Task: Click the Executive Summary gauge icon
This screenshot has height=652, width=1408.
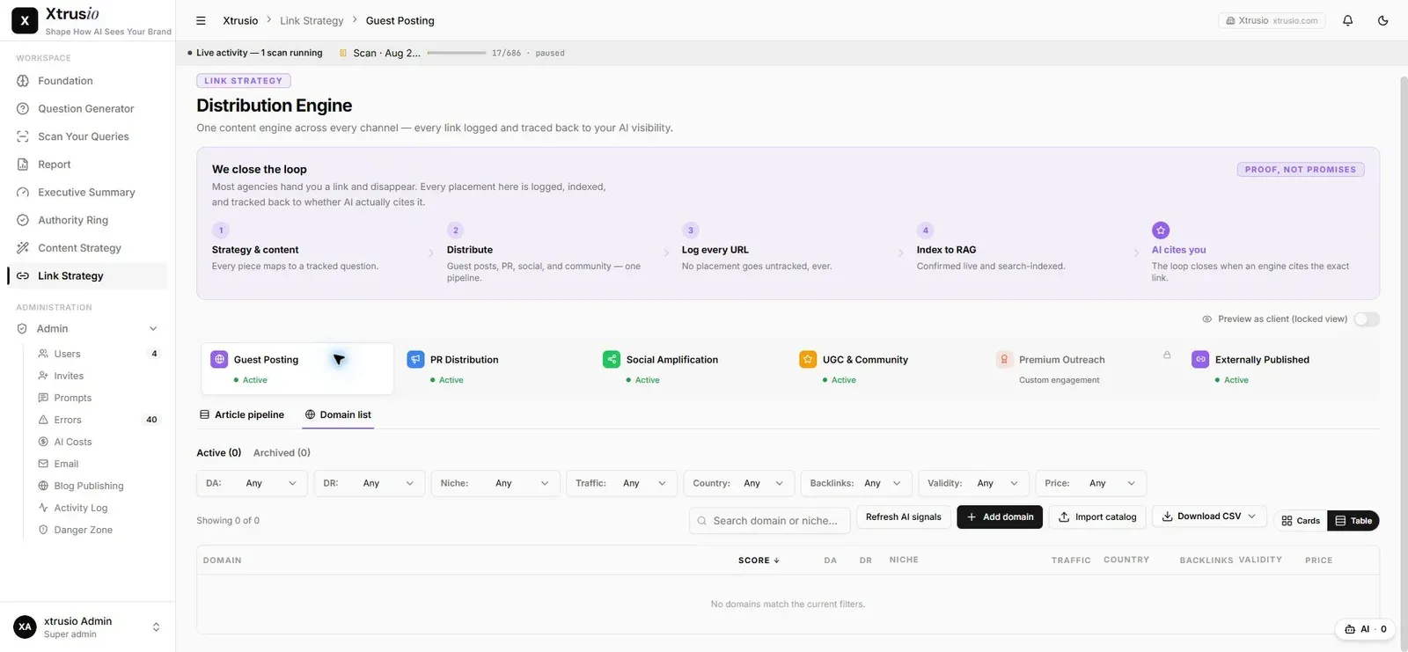Action: pyautogui.click(x=23, y=193)
